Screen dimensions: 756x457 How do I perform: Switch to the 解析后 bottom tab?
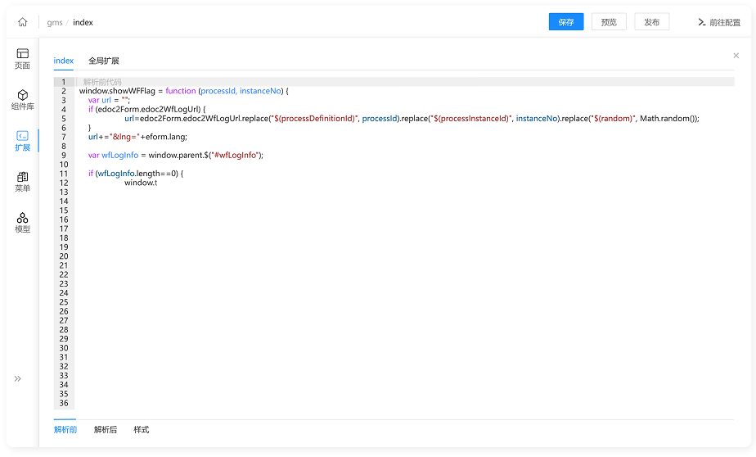[x=106, y=429]
